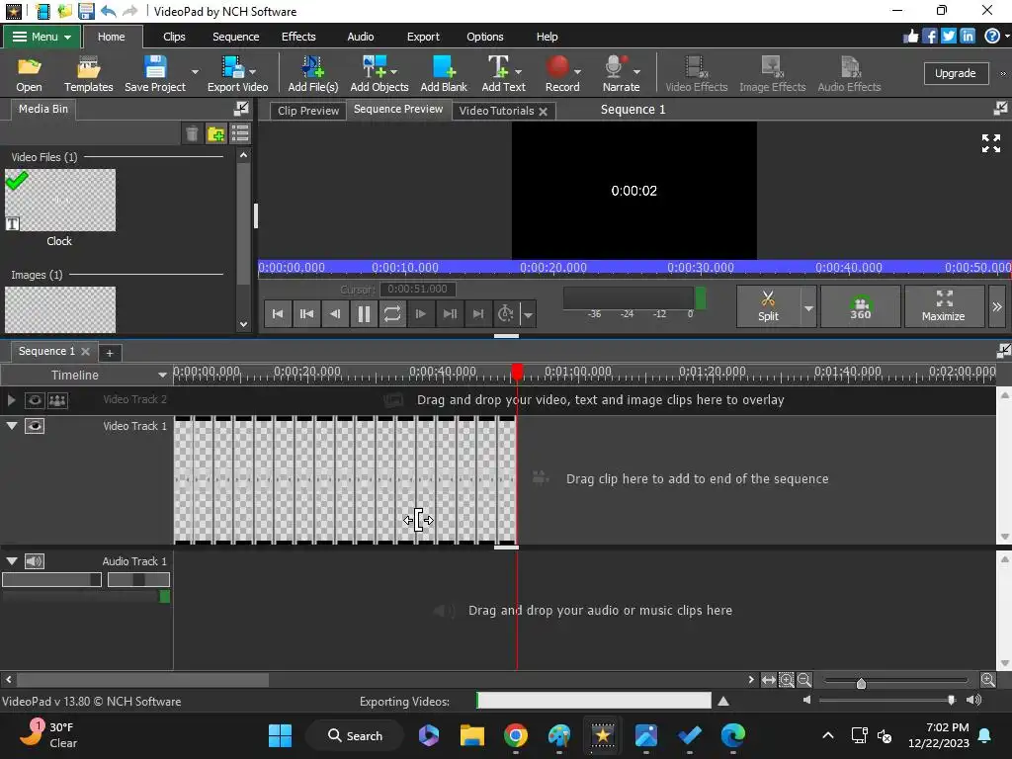1012x759 pixels.
Task: Open Chrome from the Windows taskbar
Action: coord(516,735)
